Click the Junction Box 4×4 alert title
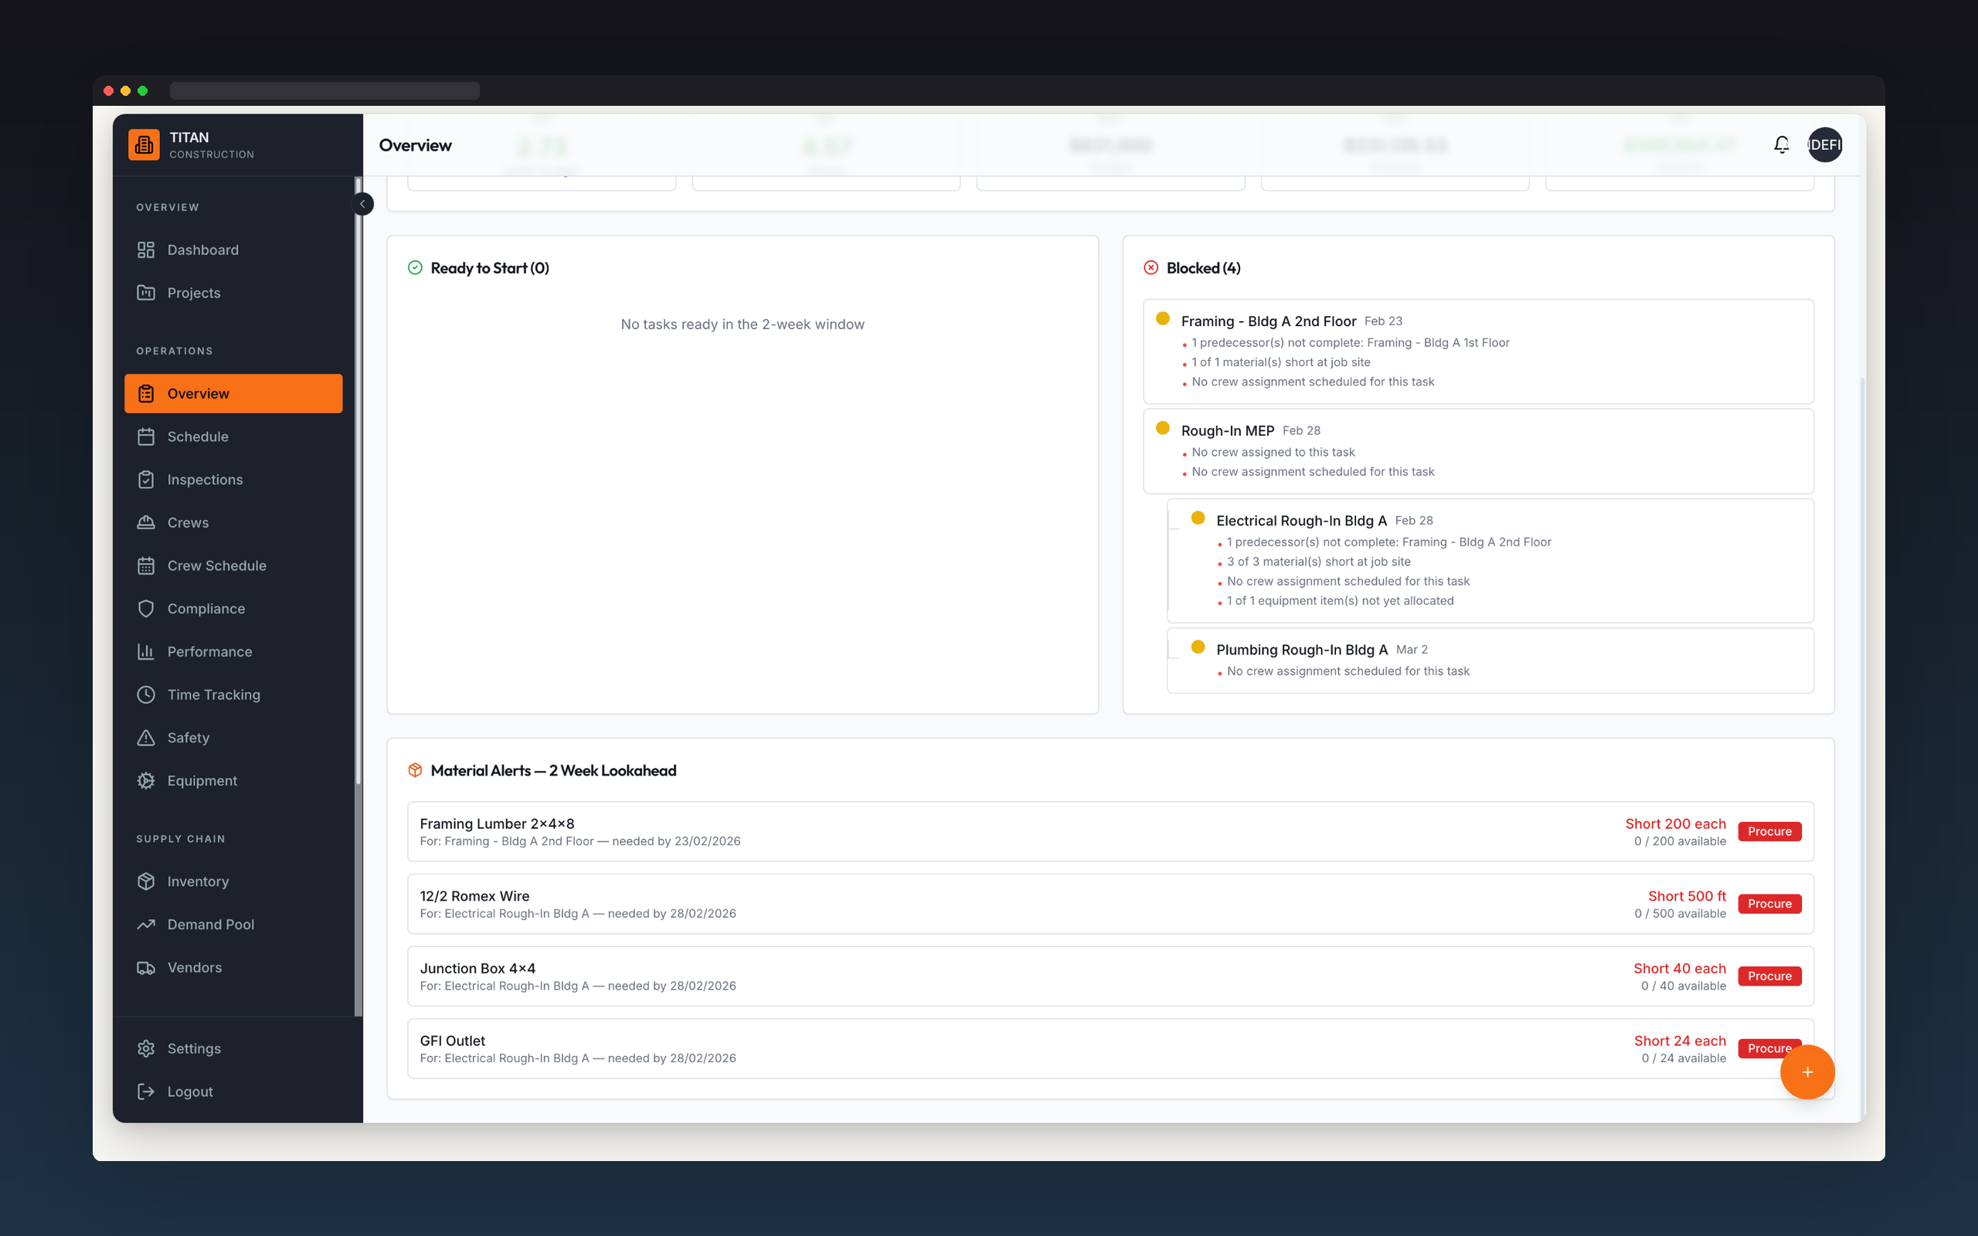This screenshot has height=1236, width=1978. point(478,968)
